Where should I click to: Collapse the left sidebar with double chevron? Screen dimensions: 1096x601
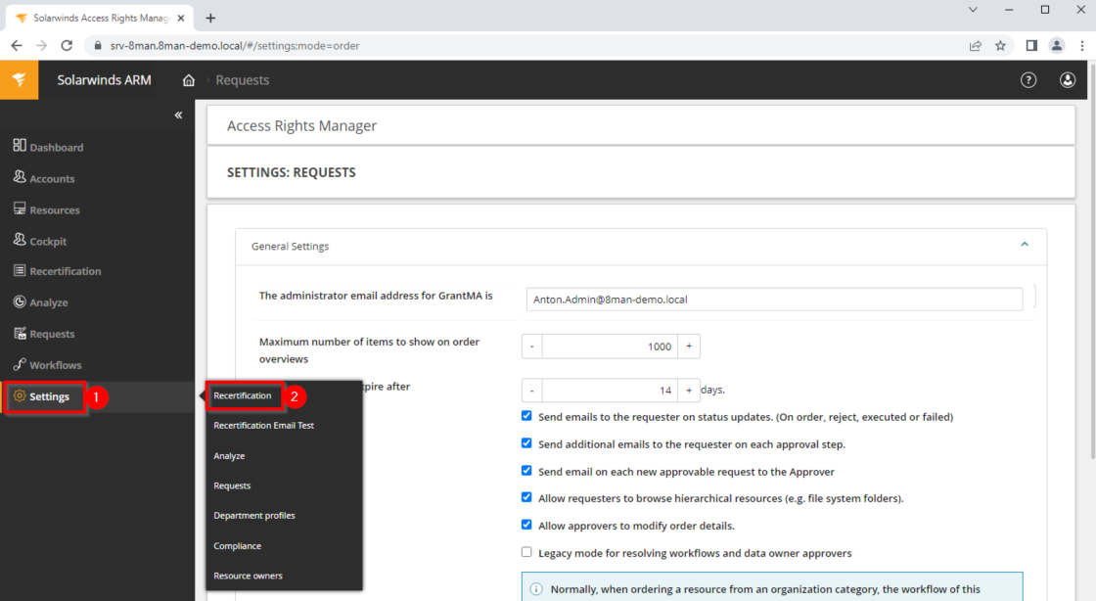[178, 116]
